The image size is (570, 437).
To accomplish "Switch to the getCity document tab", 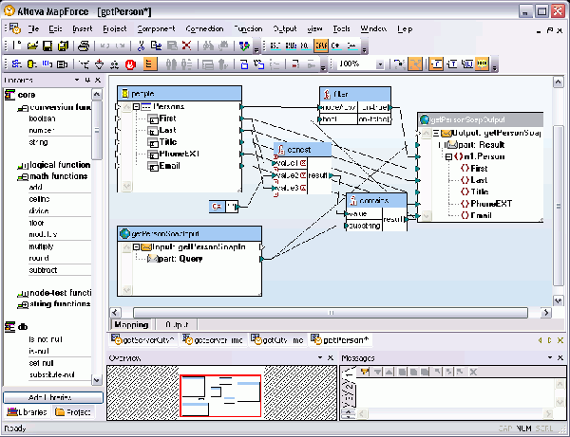I will (278, 338).
